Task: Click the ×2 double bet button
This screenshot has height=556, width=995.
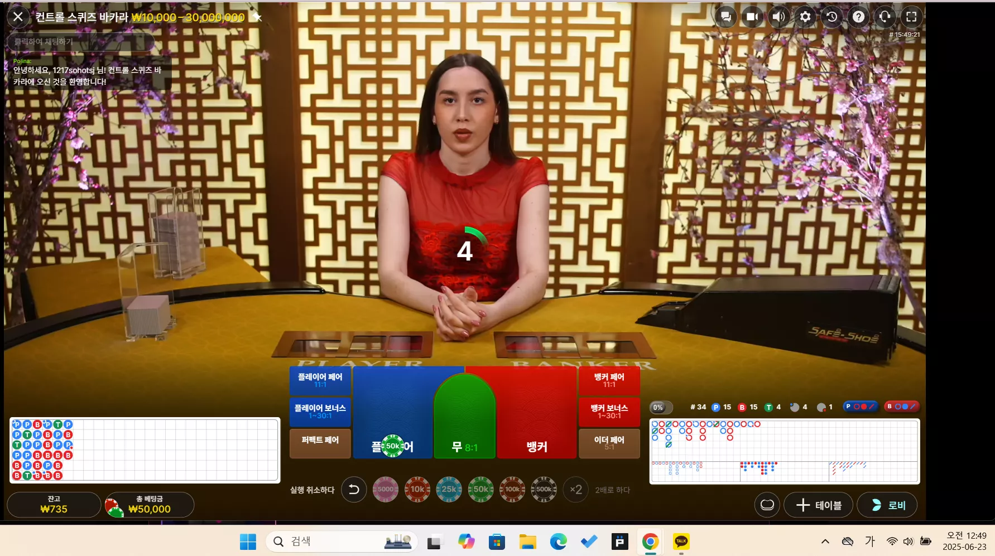Action: (x=576, y=490)
